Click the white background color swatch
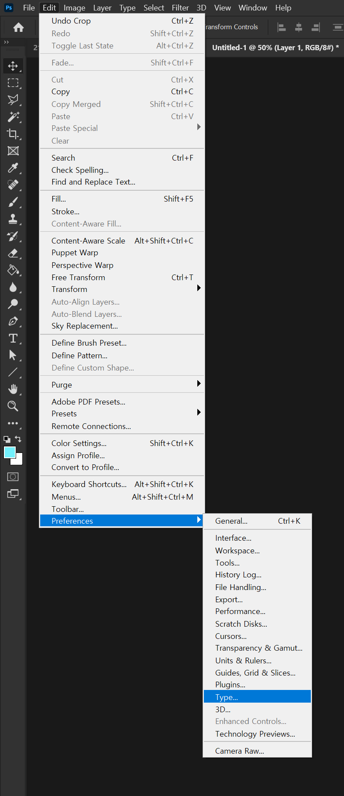The width and height of the screenshot is (344, 796). pyautogui.click(x=19, y=461)
